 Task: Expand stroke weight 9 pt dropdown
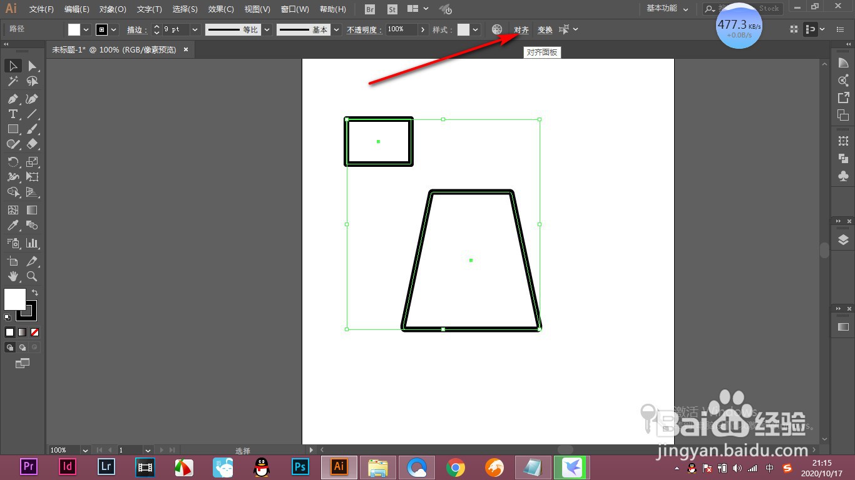point(195,29)
